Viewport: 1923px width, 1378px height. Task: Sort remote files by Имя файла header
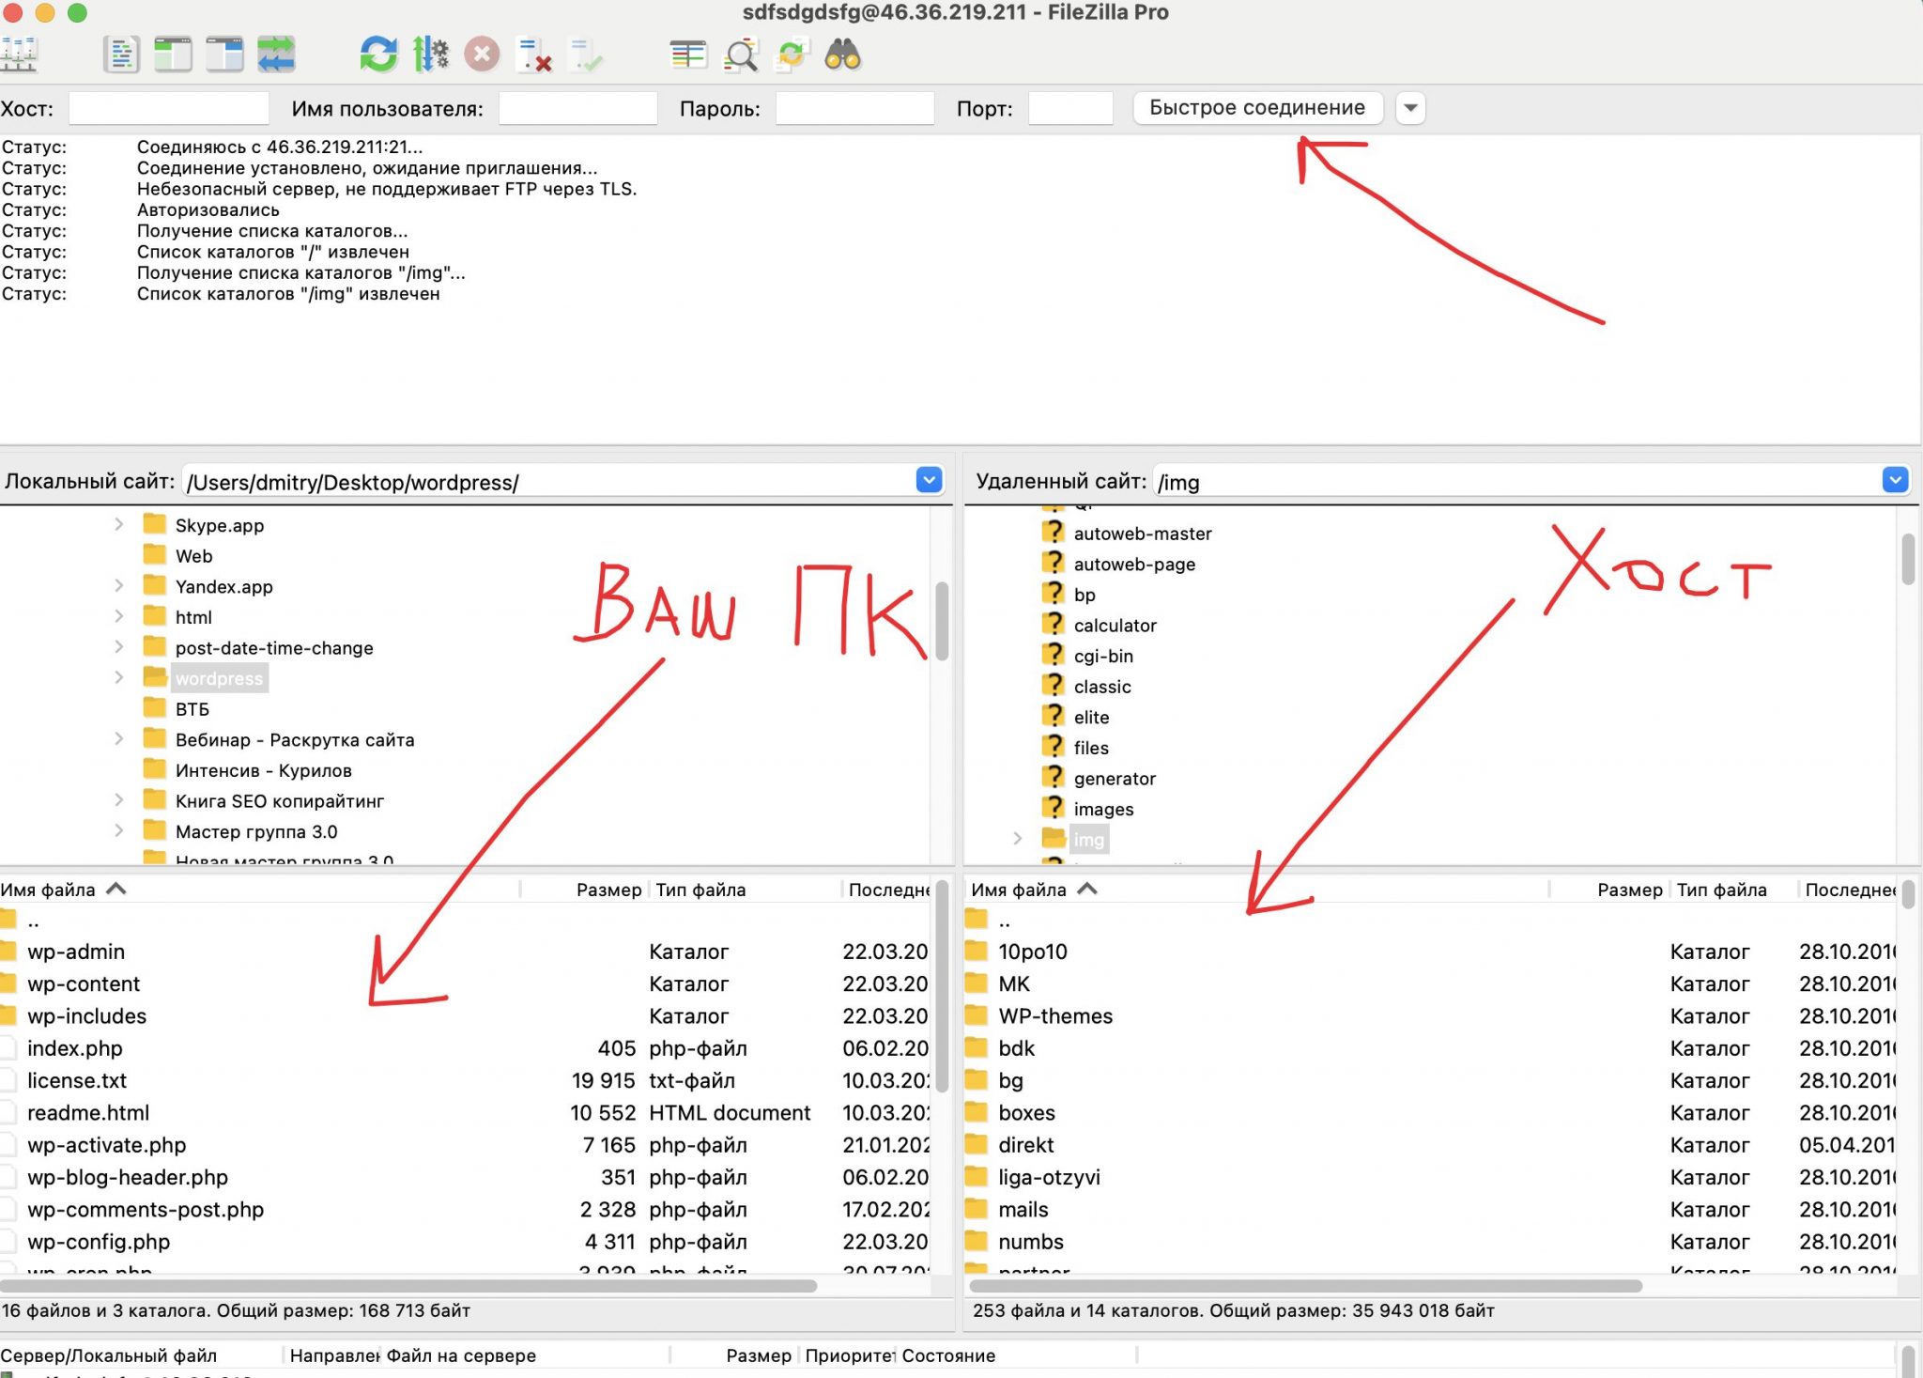point(1019,890)
